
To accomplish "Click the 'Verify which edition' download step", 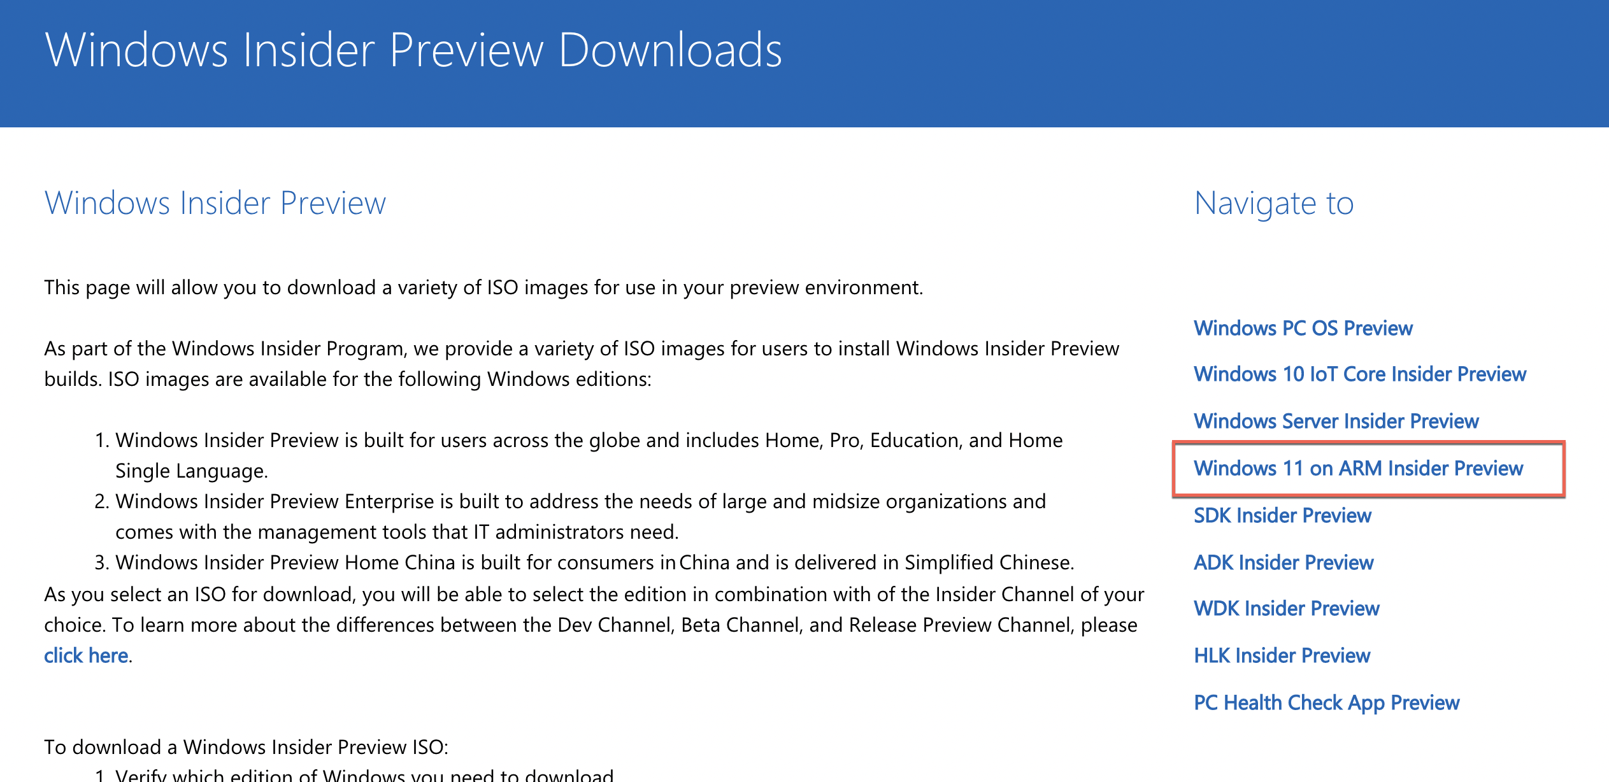I will [363, 775].
